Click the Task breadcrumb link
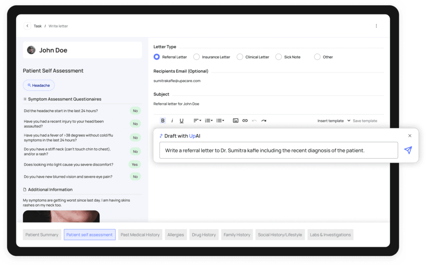This screenshot has width=426, height=265. pyautogui.click(x=37, y=26)
